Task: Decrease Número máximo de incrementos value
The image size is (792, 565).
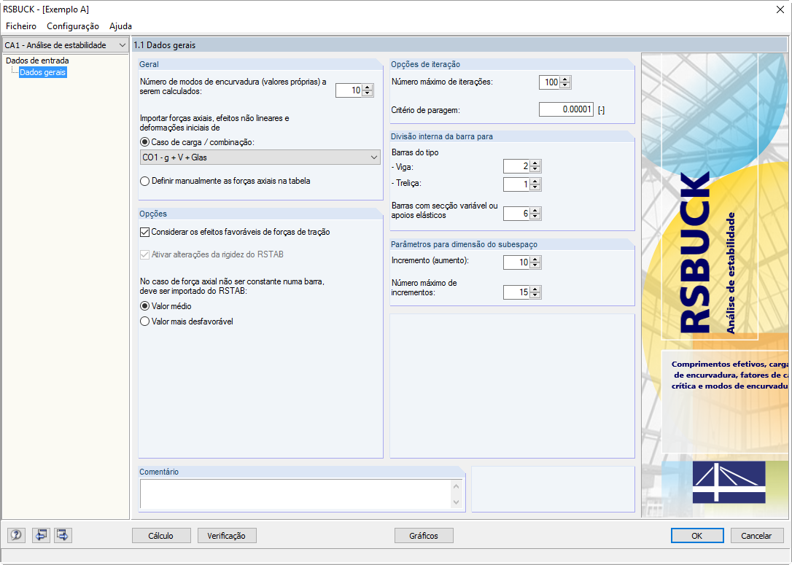Action: (x=535, y=295)
